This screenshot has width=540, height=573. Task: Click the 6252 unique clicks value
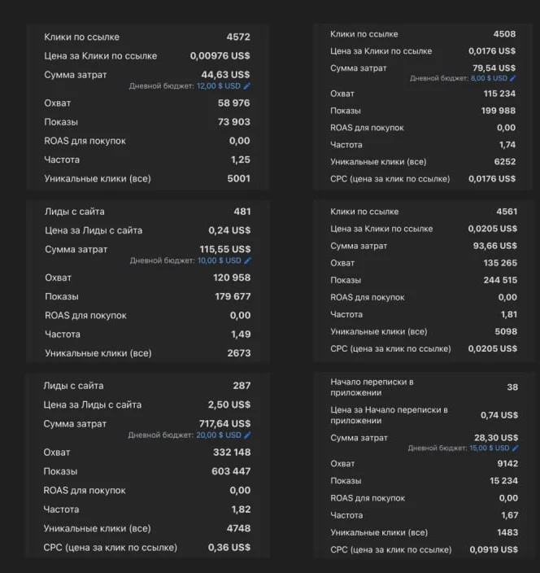(505, 161)
